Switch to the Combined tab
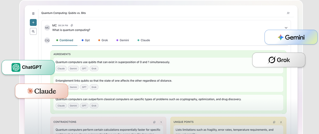Image resolution: width=319 pixels, height=134 pixels. point(64,40)
